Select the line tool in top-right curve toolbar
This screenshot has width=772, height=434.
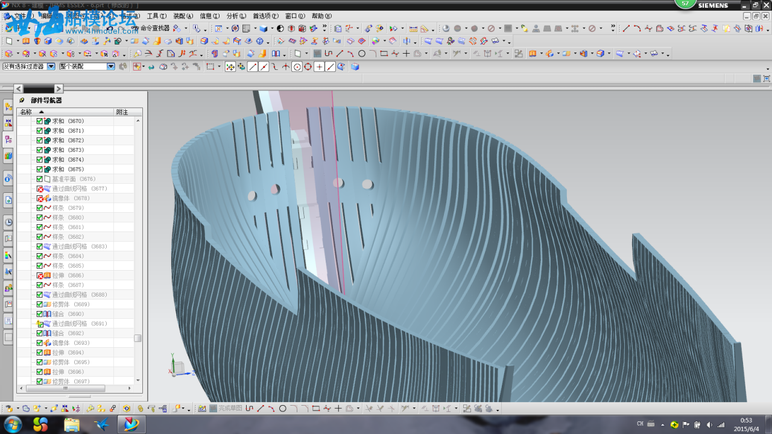click(626, 28)
